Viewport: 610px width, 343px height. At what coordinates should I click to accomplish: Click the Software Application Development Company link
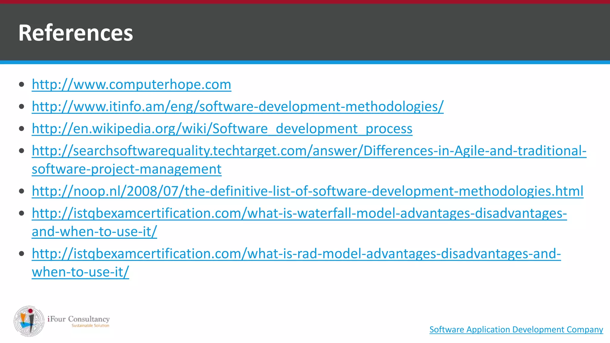(516, 329)
